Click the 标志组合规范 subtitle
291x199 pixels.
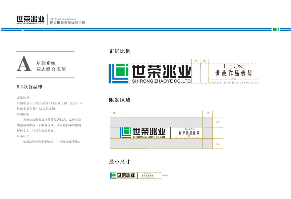51,69
